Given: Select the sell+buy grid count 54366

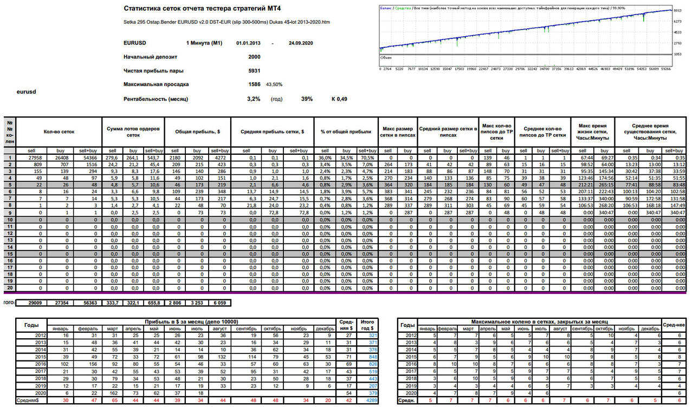Looking at the screenshot, I should pos(87,157).
